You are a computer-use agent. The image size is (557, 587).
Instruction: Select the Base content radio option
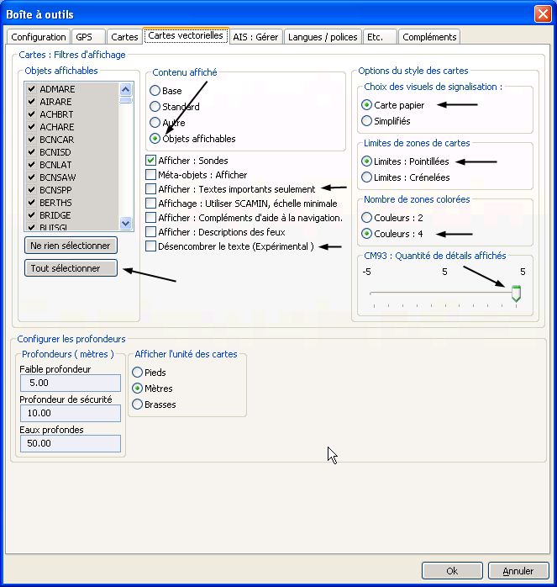(x=155, y=91)
